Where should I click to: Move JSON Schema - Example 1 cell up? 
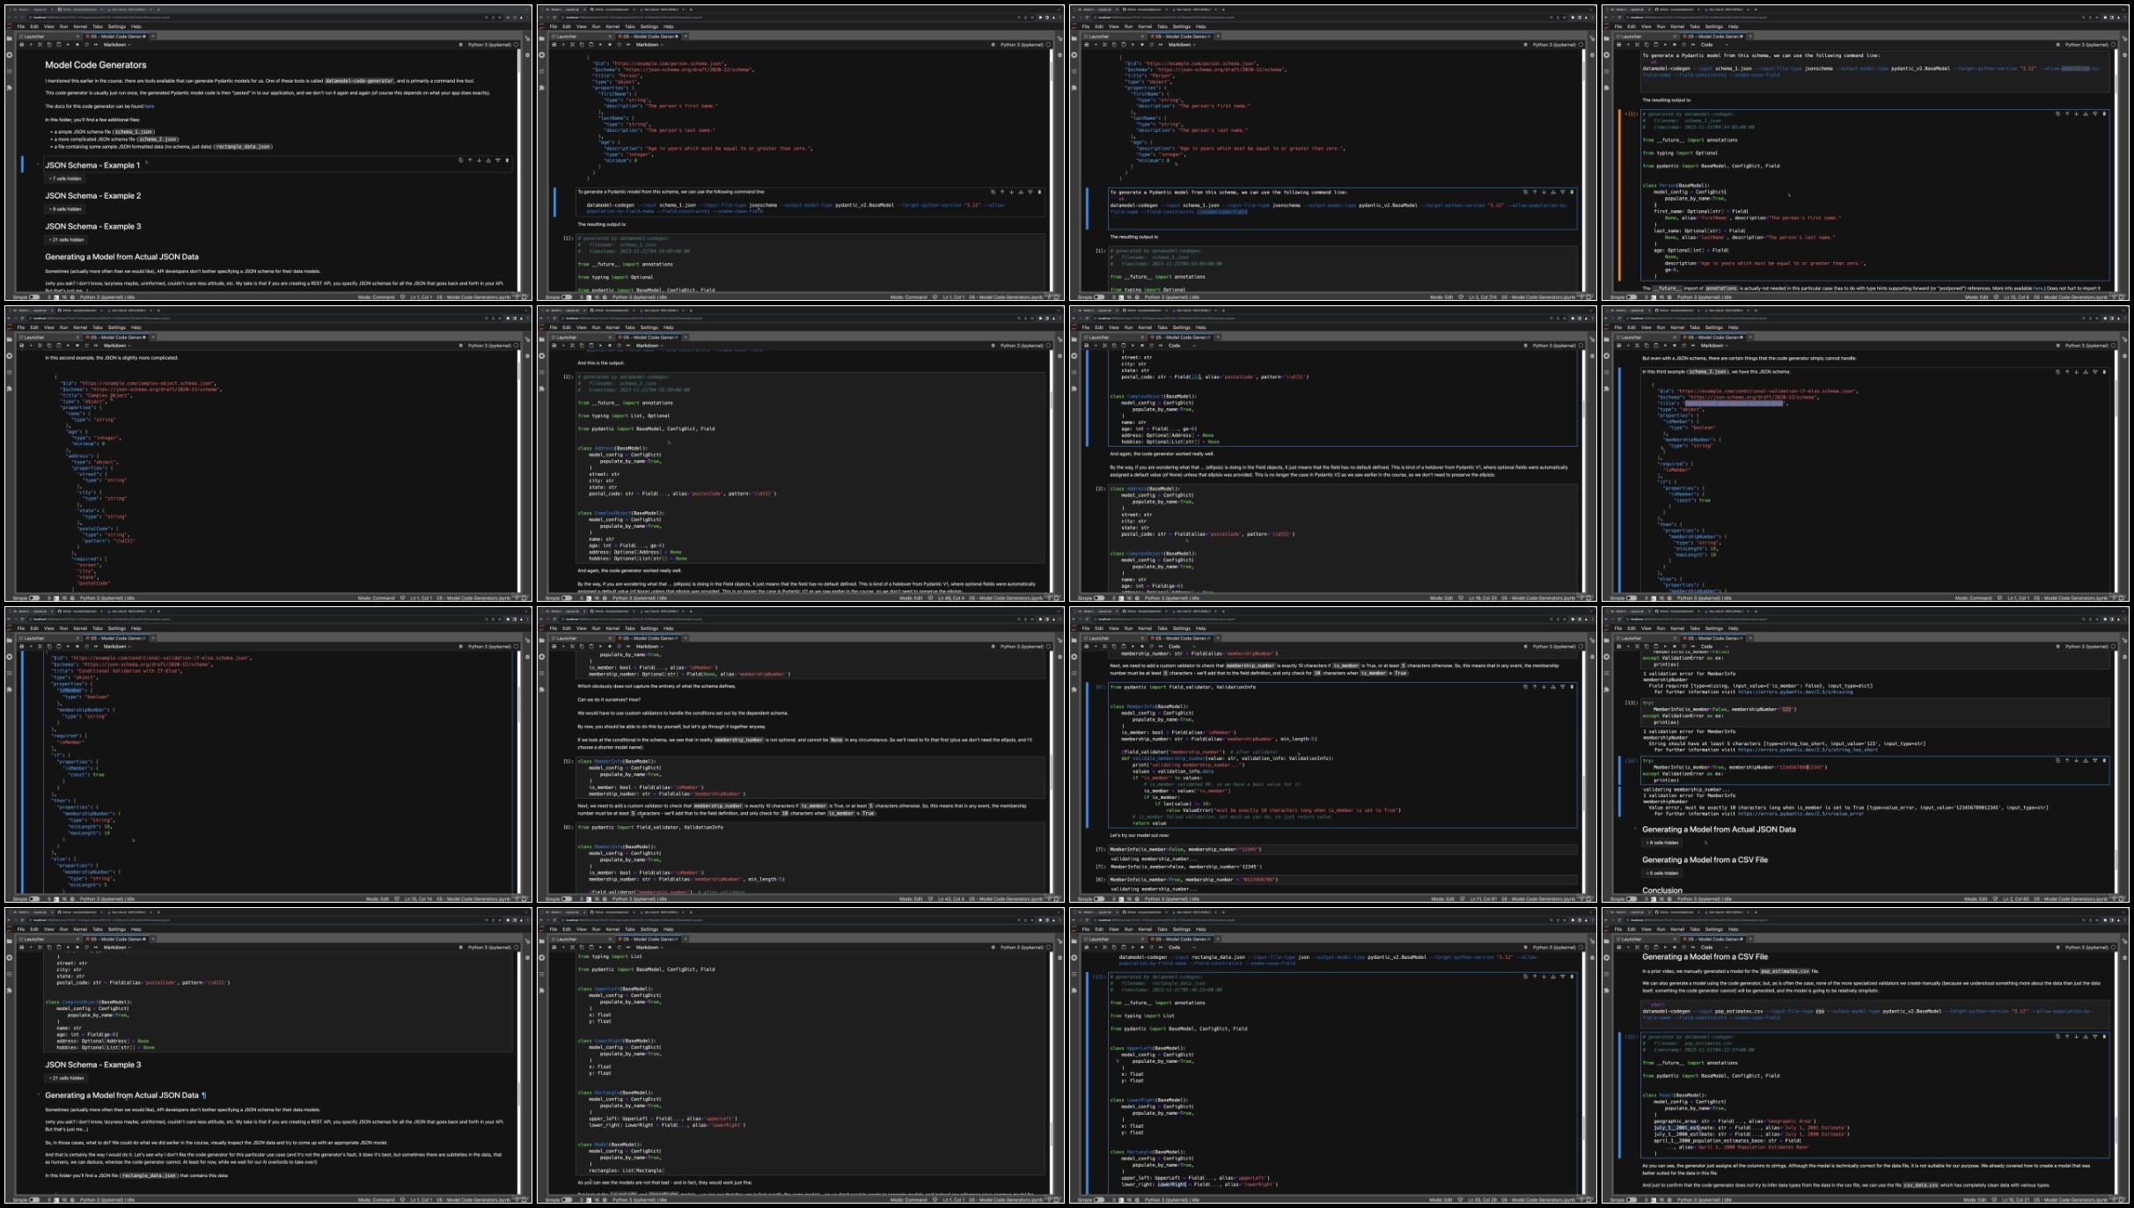pyautogui.click(x=470, y=160)
